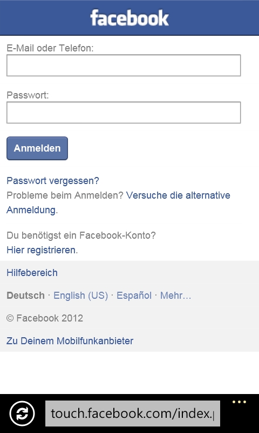Focus the E-Mail oder Telefon field
Screen dimensions: 259x433
click(x=124, y=65)
